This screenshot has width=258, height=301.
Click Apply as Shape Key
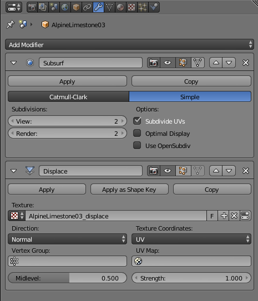coord(129,189)
